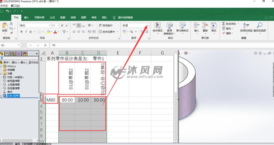Click the Accounting Number Format icon
This screenshot has height=145, width=274.
[125, 32]
